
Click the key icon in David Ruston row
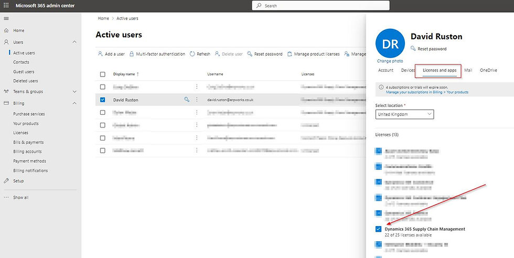point(187,99)
